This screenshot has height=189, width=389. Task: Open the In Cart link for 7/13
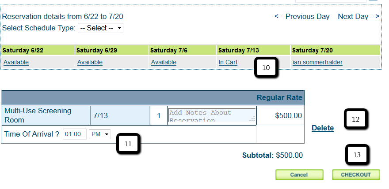click(x=228, y=63)
